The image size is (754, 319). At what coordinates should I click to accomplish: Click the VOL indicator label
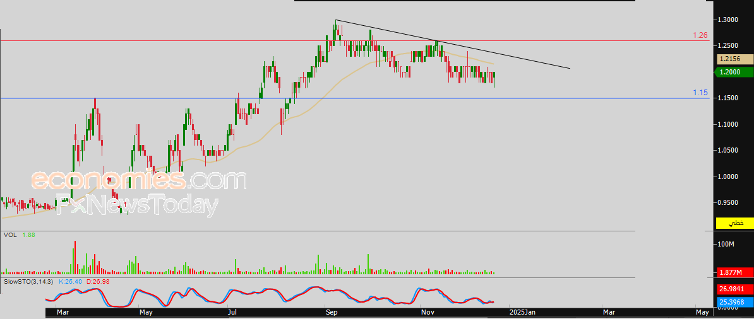9,235
